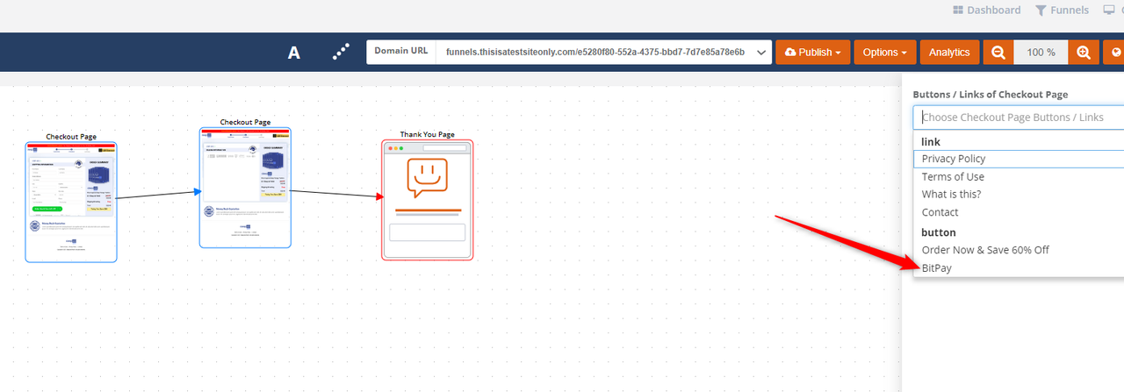Expand the Domain URL dropdown
This screenshot has width=1124, height=392.
760,53
